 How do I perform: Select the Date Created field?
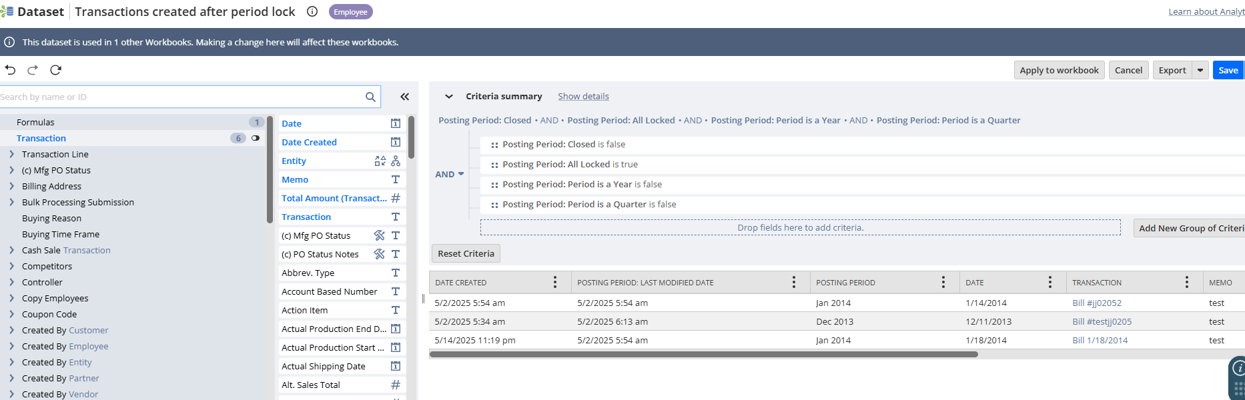[309, 143]
